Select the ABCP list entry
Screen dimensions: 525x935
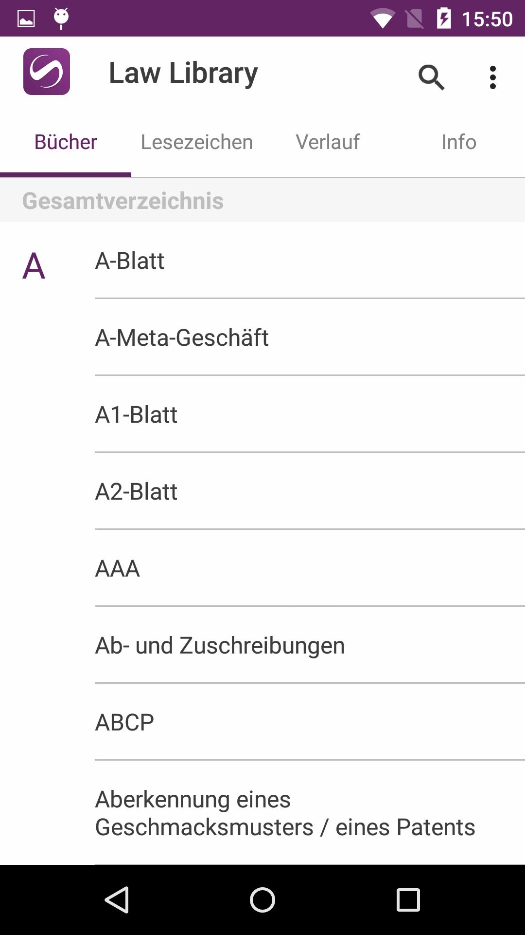pos(310,722)
